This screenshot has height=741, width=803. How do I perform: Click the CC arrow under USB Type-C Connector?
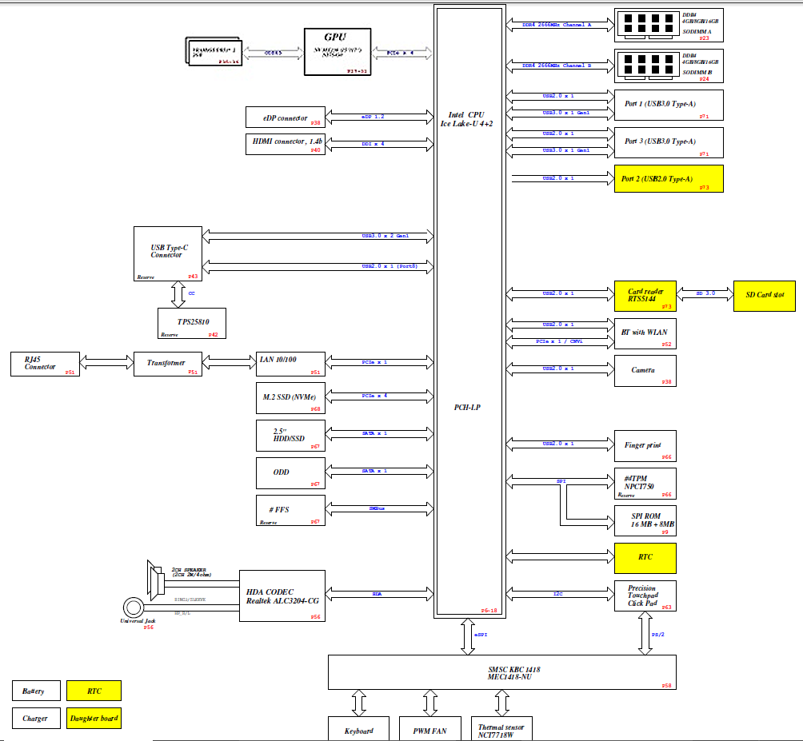point(178,293)
